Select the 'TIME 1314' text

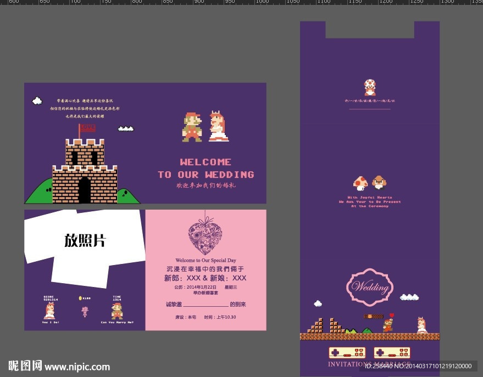click(x=117, y=298)
